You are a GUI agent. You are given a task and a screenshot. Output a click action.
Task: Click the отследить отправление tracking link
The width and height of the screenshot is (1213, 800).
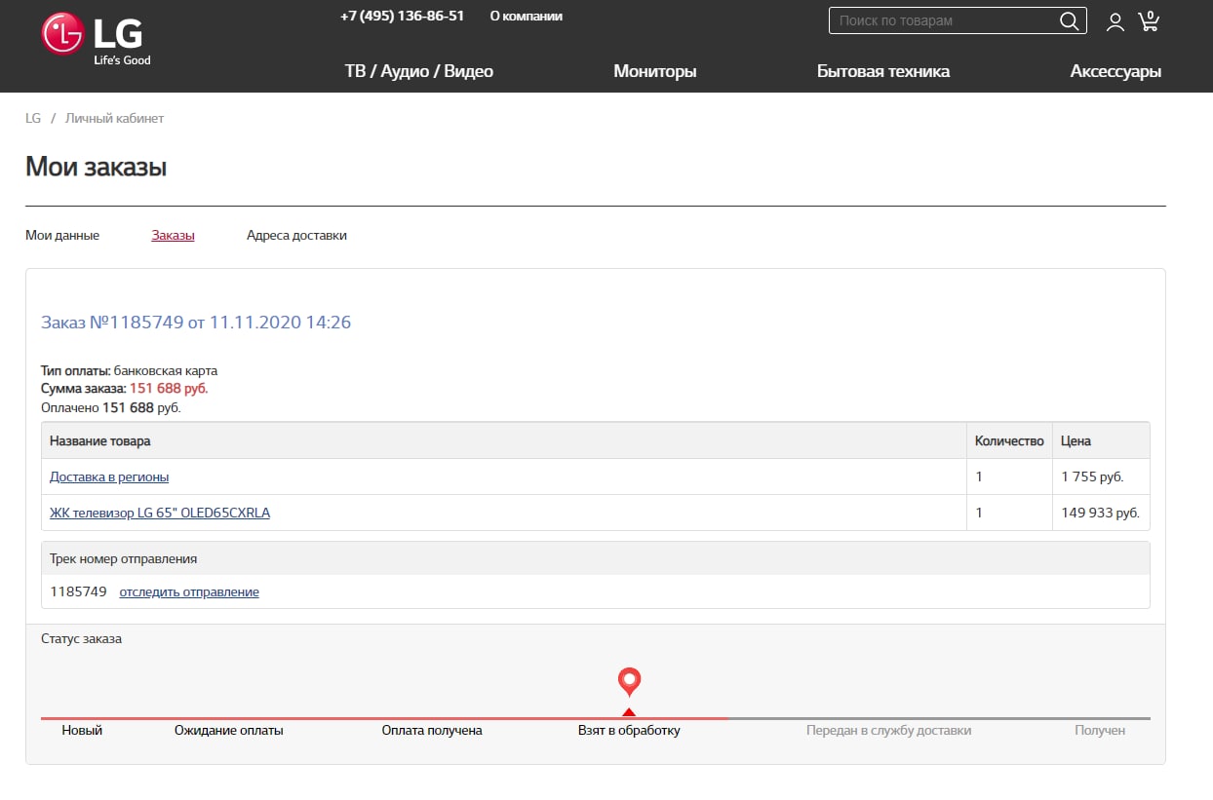[x=189, y=591]
